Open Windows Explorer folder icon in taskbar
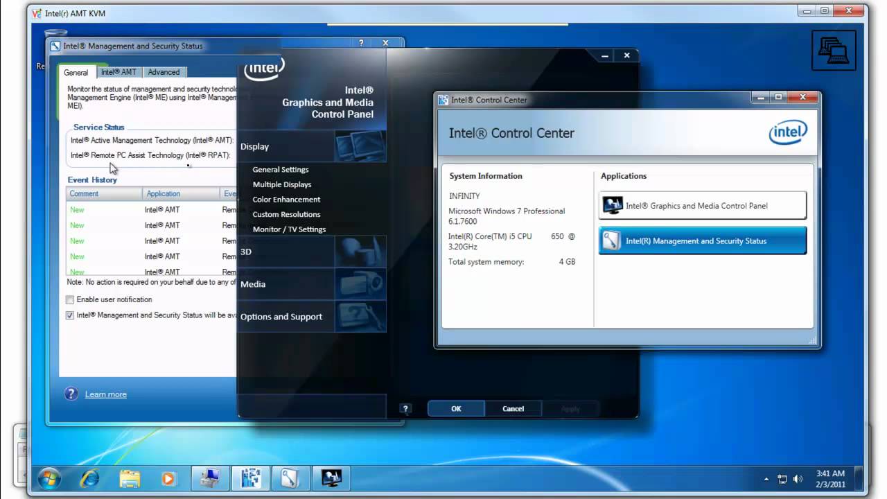Image resolution: width=887 pixels, height=499 pixels. click(x=130, y=478)
